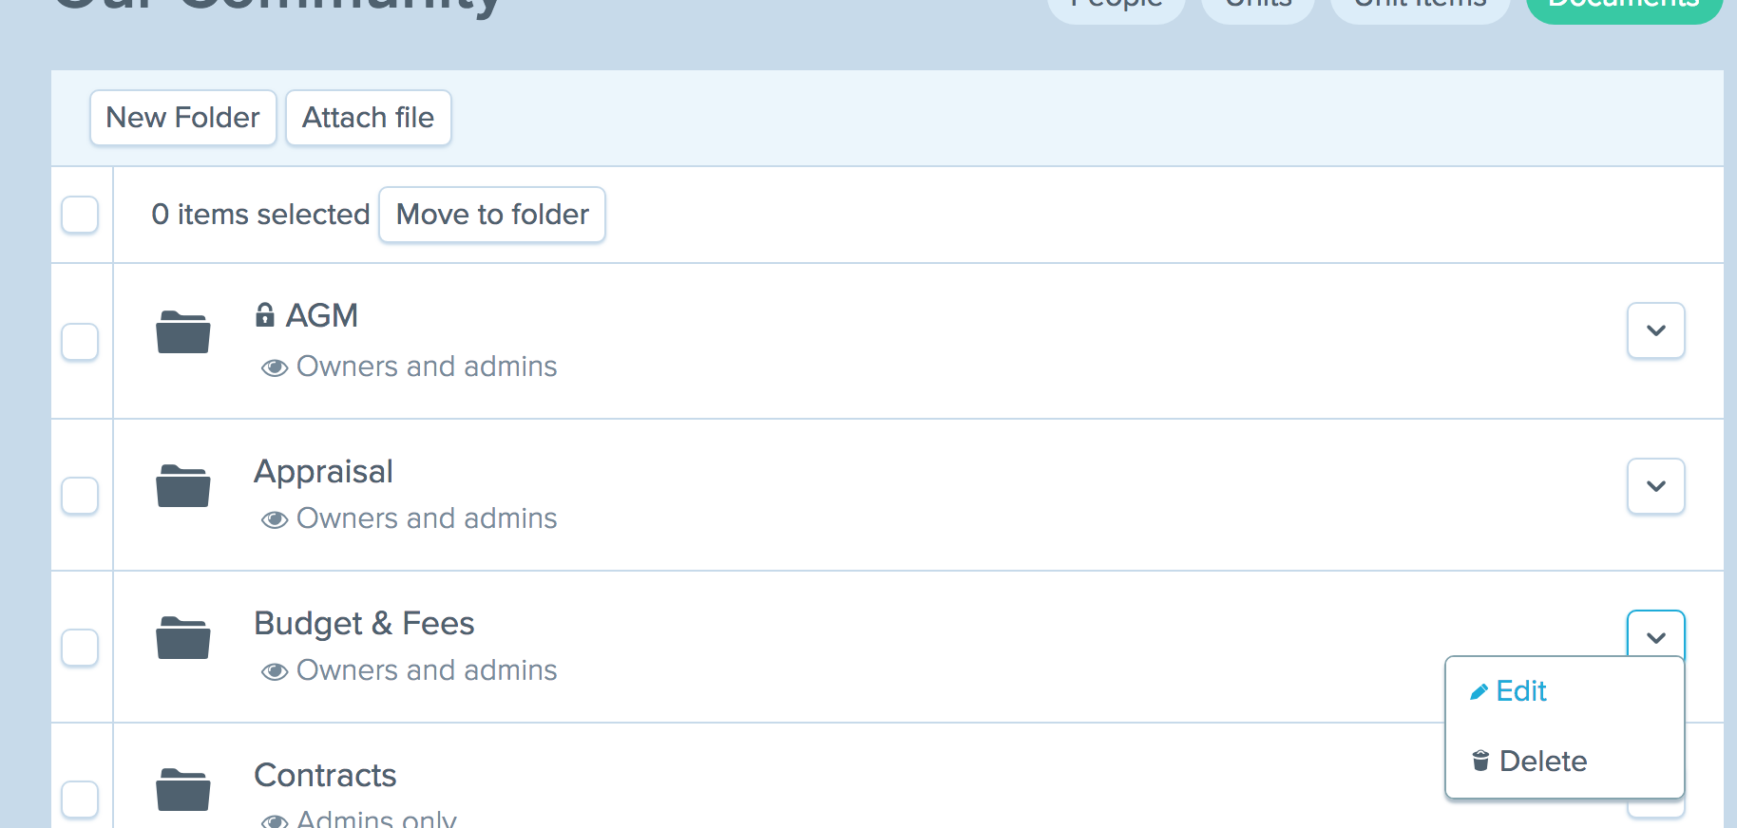
Task: Click the Move to folder button
Action: (x=492, y=215)
